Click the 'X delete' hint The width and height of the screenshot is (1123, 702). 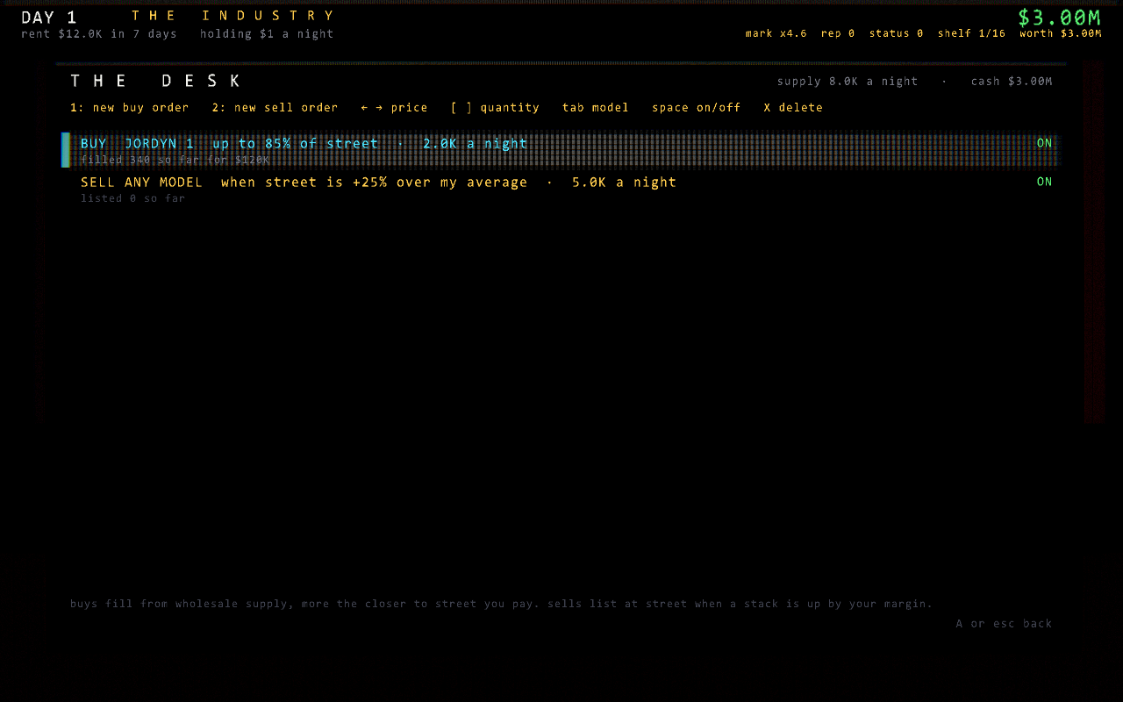point(793,107)
